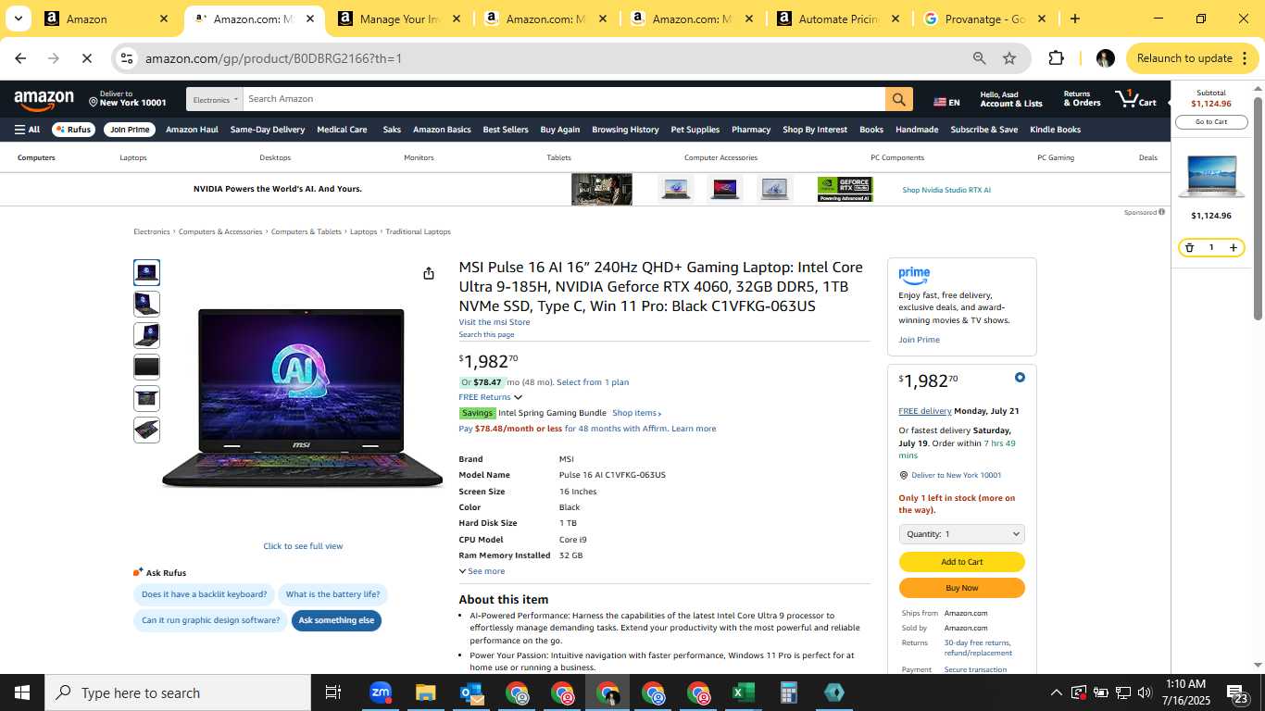Screen dimensions: 1265x711
Task: Click 'Does it have a backlit keyboard?' suggestion
Action: (x=204, y=594)
